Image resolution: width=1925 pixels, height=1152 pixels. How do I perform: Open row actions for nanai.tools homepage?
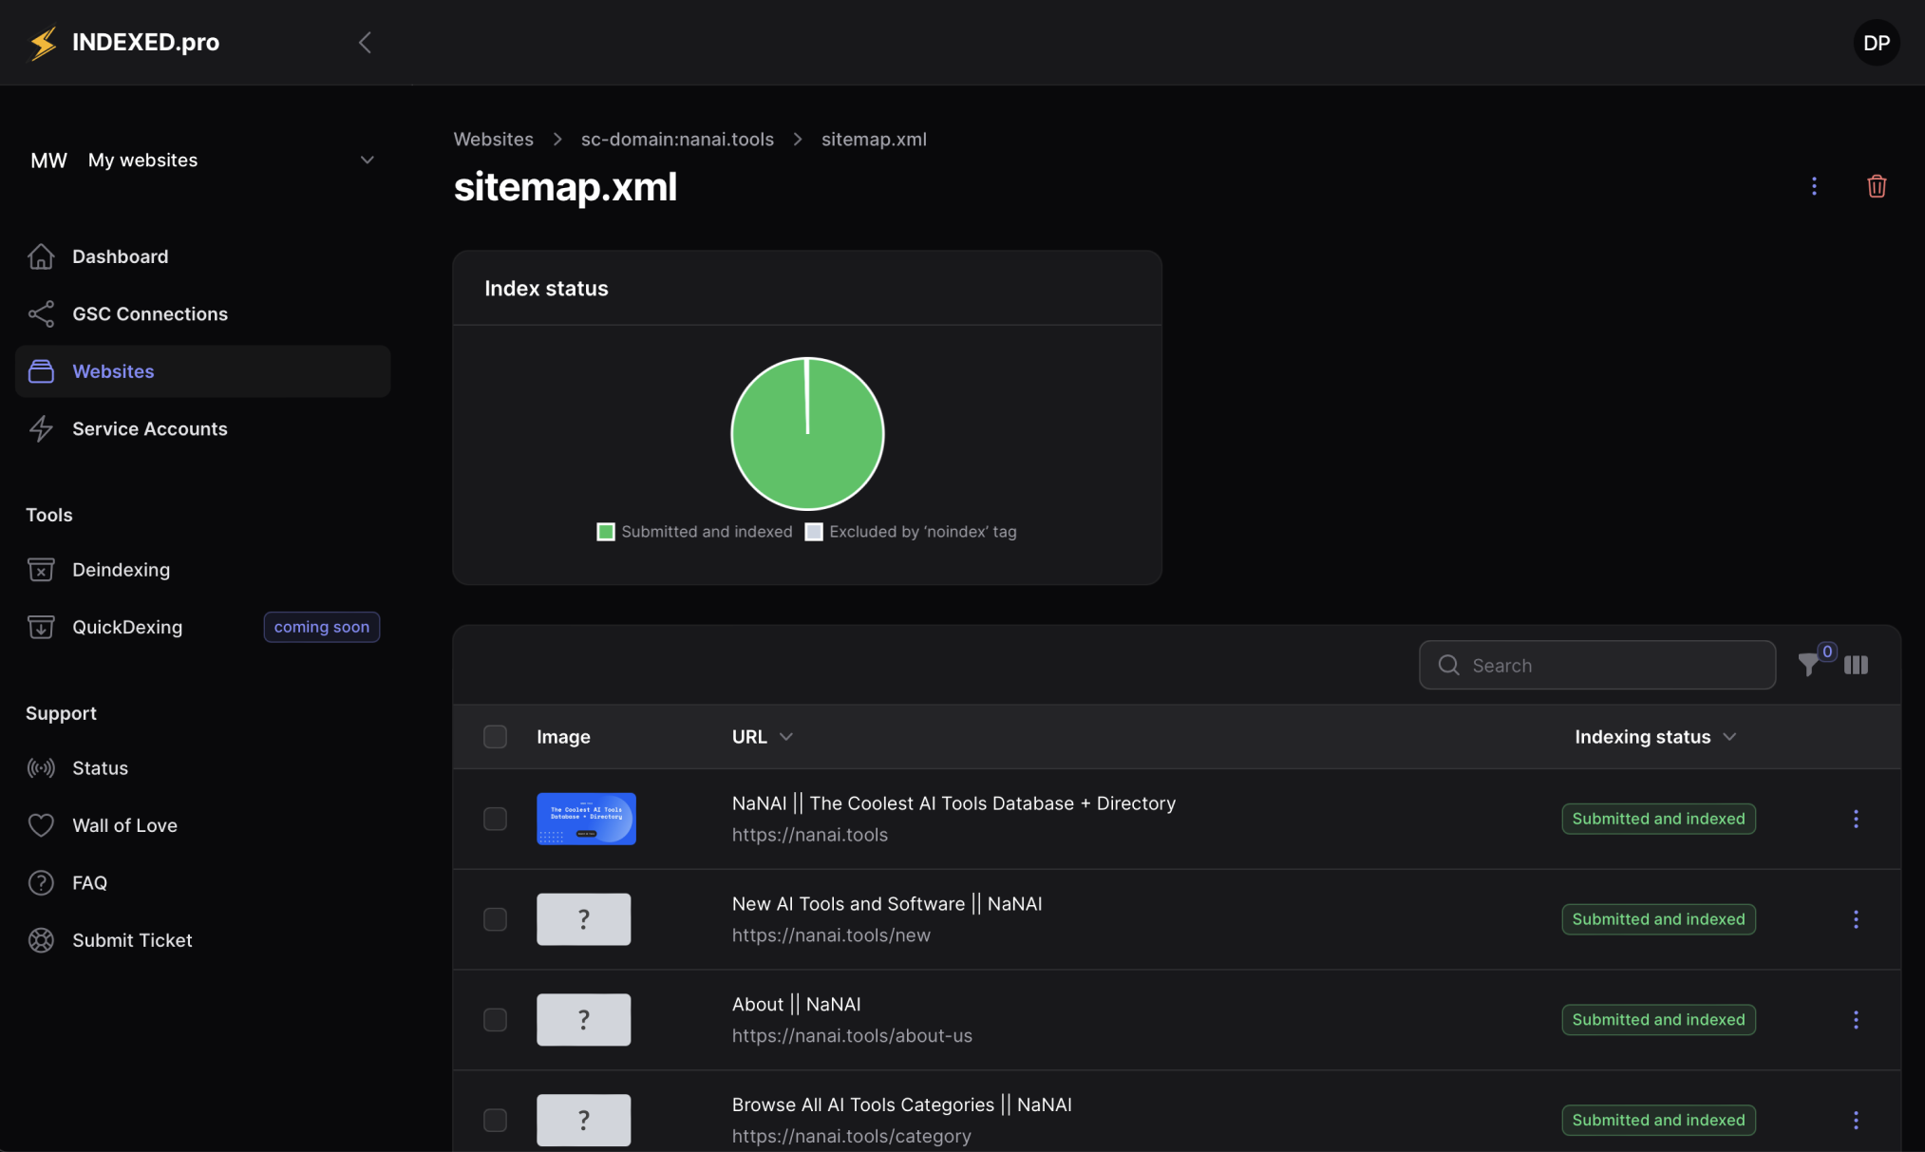tap(1856, 819)
